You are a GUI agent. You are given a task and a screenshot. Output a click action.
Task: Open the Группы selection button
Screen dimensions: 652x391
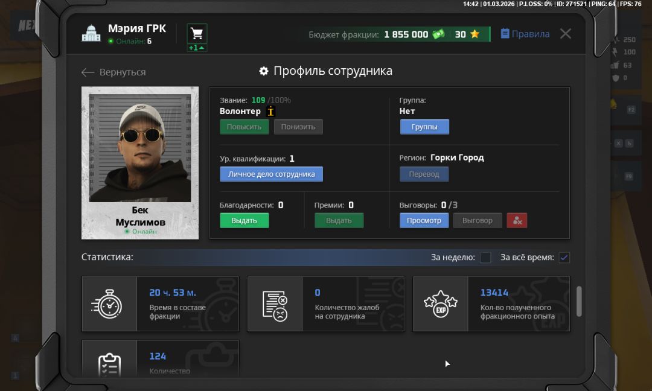click(x=424, y=127)
